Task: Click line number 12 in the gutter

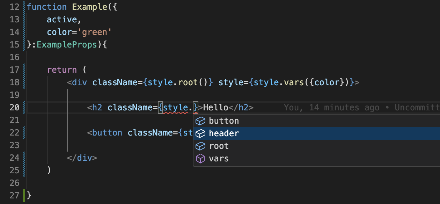Action: [14, 7]
